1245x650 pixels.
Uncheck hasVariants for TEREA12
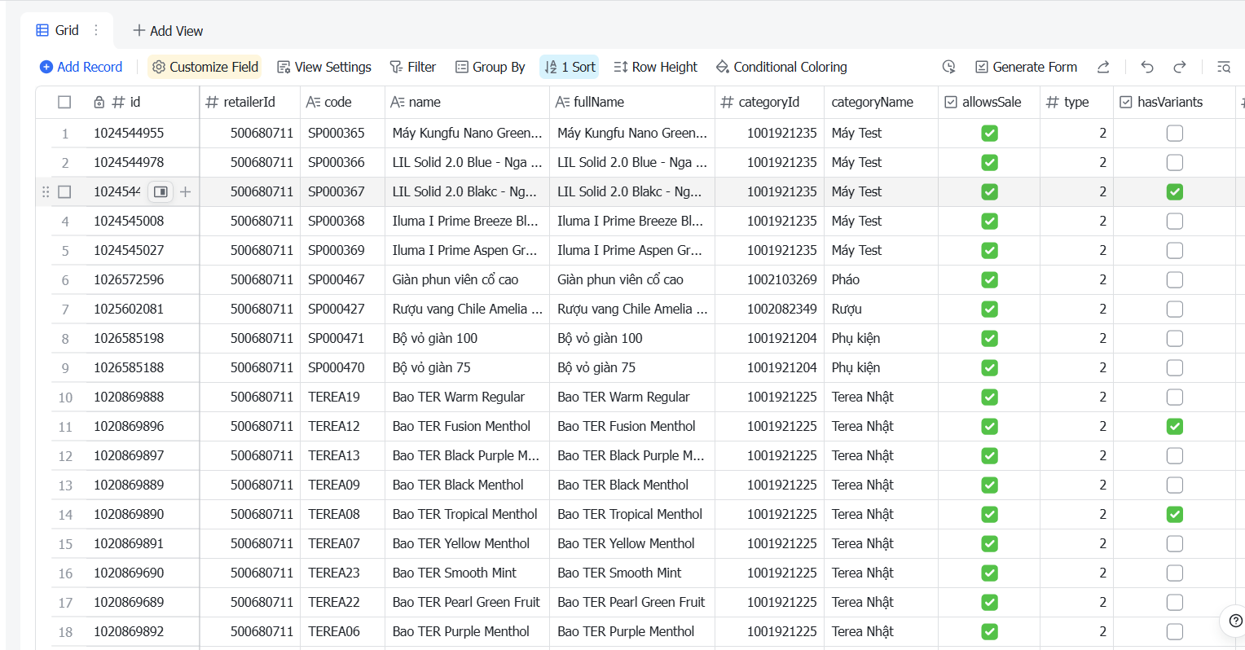tap(1174, 426)
